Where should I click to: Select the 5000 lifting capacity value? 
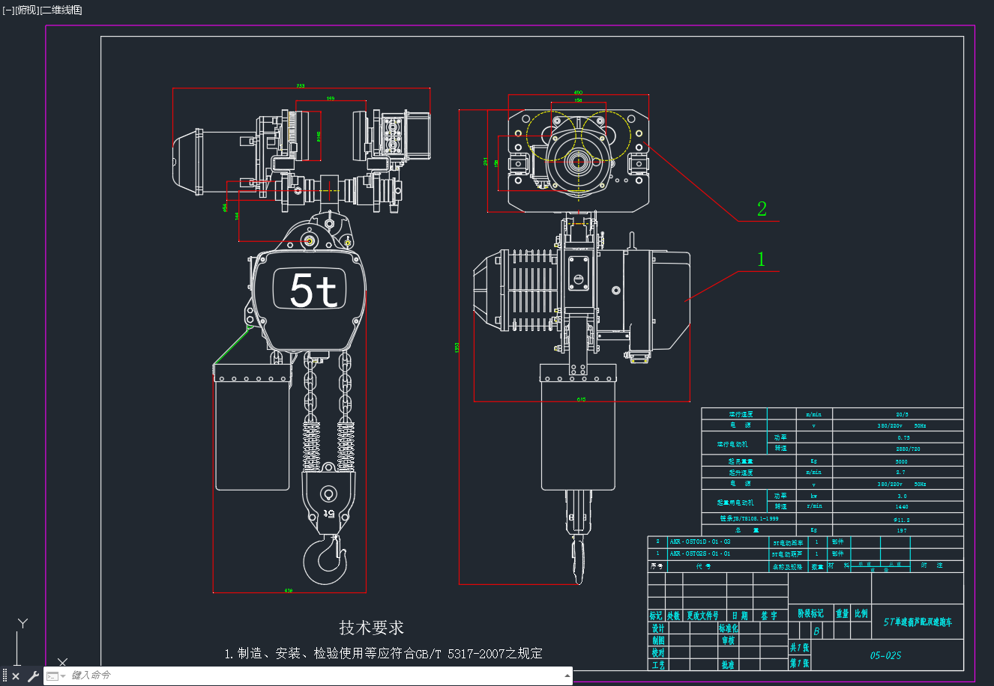901,462
